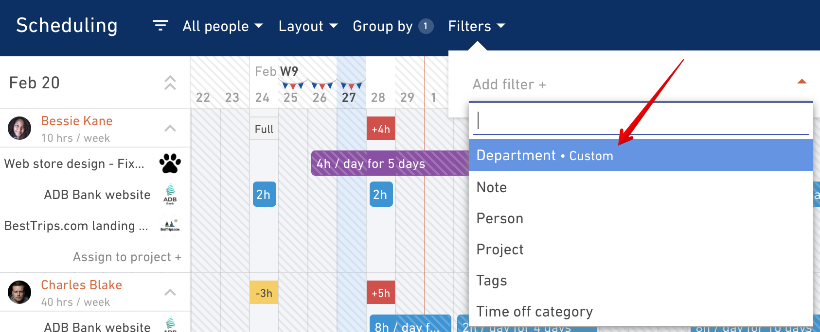Click the -3h underbooked indicator

(264, 293)
